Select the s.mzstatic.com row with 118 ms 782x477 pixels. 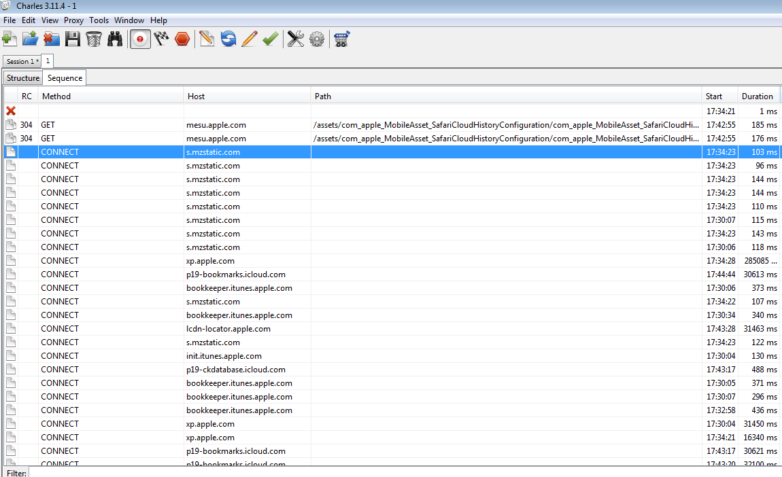pos(392,247)
